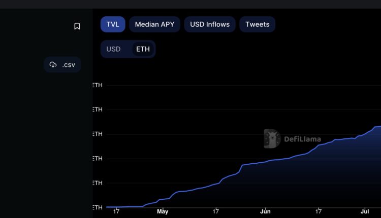Click the 17 tick between May and Jun
The height and width of the screenshot is (218, 381).
pyautogui.click(x=216, y=211)
